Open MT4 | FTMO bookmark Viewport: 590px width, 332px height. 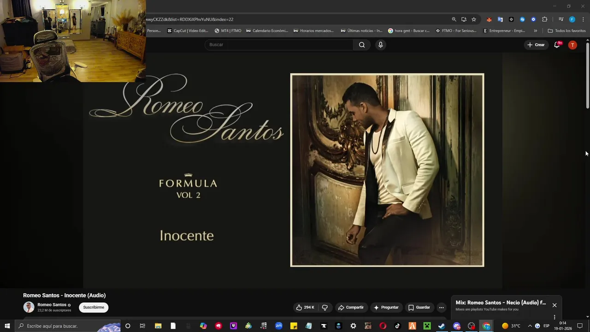[x=228, y=31]
